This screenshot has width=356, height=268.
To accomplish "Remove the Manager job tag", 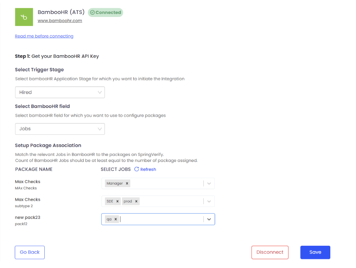I will (127, 183).
